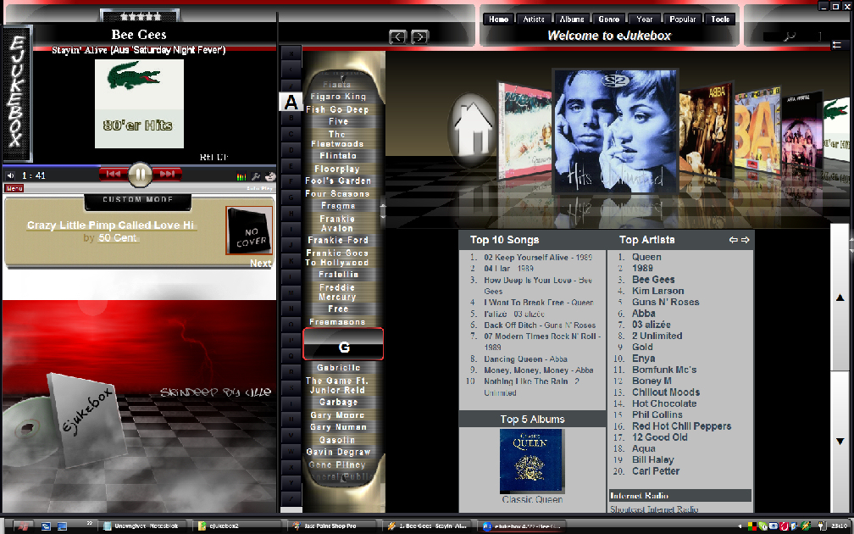Open the 50 Cent artist link
This screenshot has width=854, height=534.
[x=117, y=237]
